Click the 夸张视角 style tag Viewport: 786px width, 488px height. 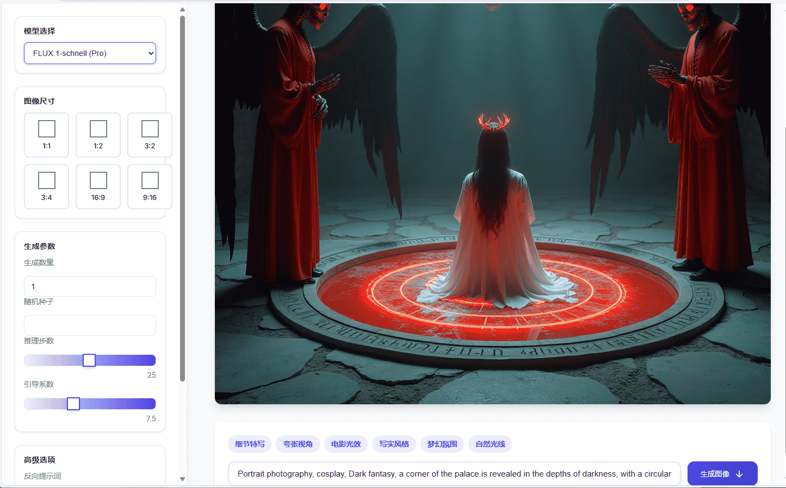298,444
